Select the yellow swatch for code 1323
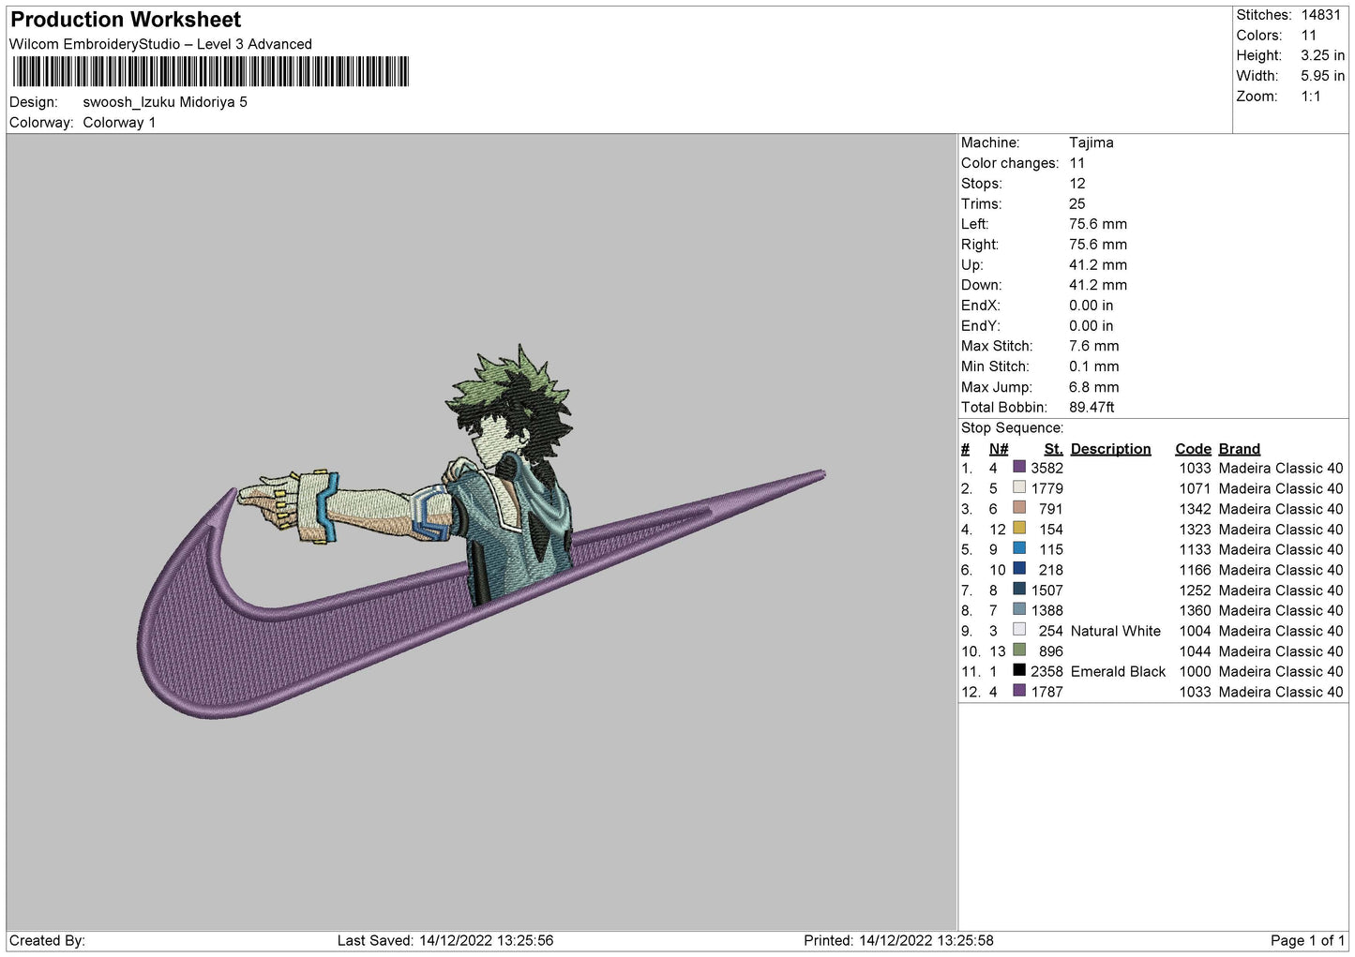Screen dimensions: 1355x957 point(1019,529)
